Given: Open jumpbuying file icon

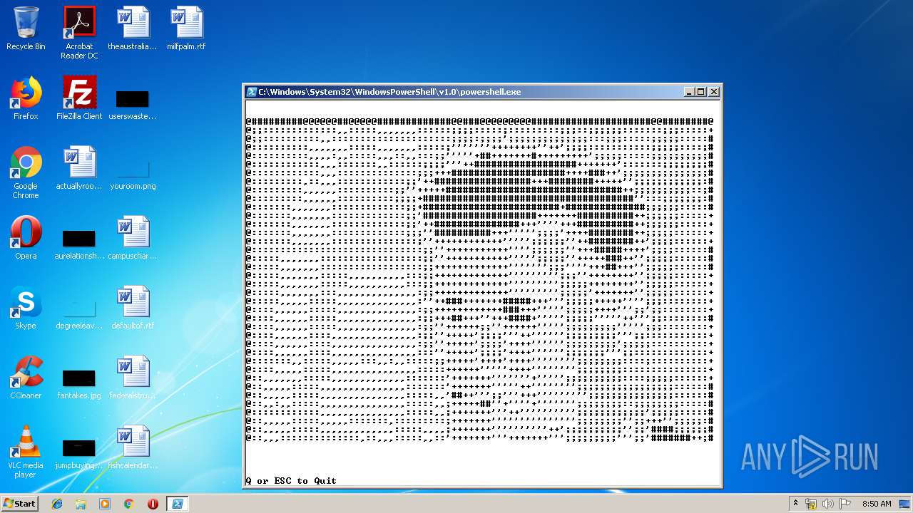Looking at the screenshot, I should (x=79, y=453).
